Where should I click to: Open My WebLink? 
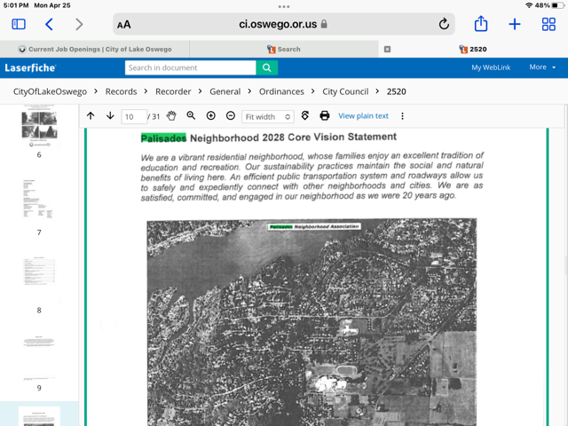(491, 67)
